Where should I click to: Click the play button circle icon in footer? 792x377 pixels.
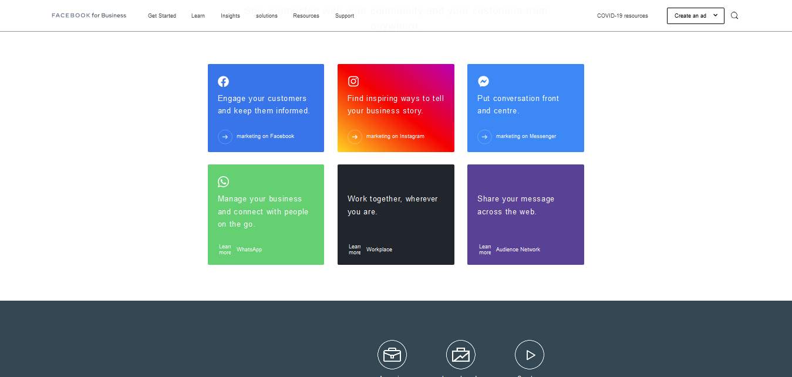pyautogui.click(x=530, y=355)
